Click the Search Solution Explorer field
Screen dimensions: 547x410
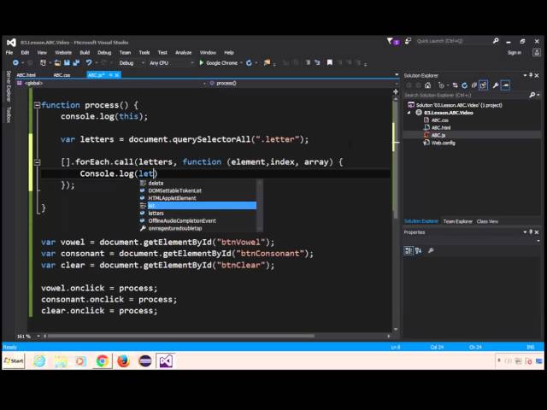466,95
